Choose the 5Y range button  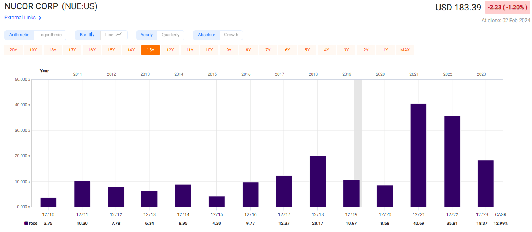coord(307,50)
